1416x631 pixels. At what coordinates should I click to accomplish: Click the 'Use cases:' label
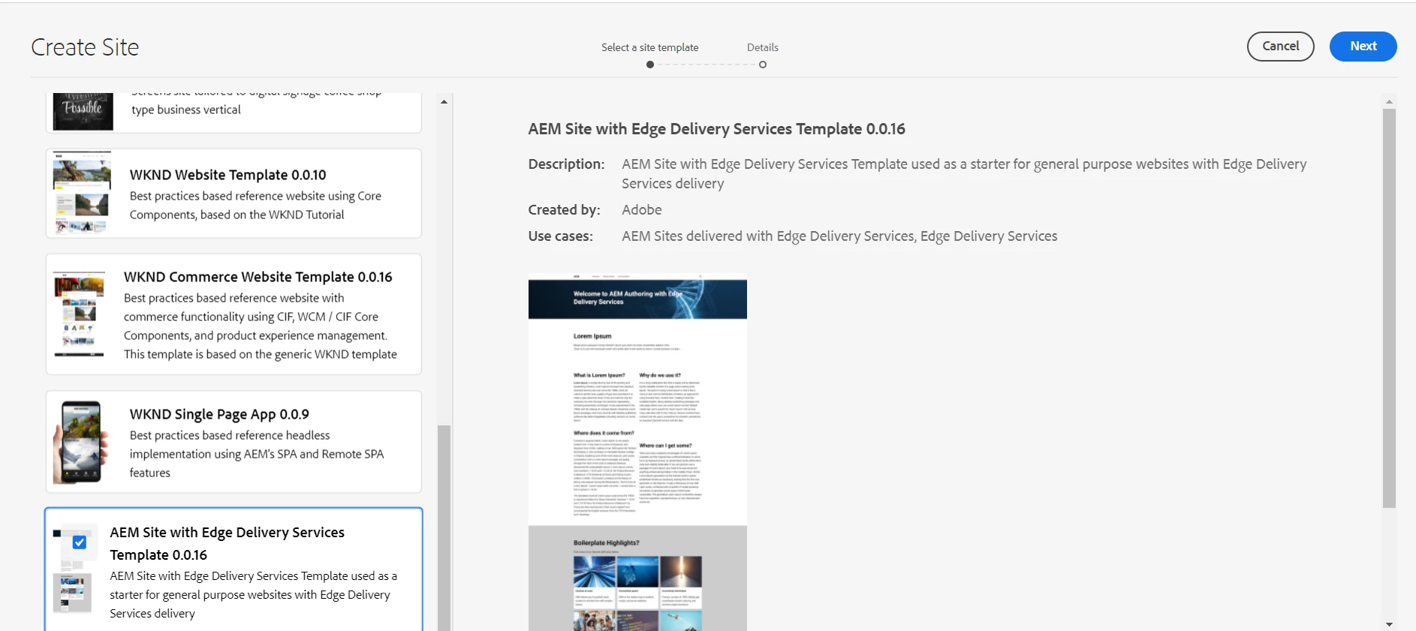click(560, 236)
